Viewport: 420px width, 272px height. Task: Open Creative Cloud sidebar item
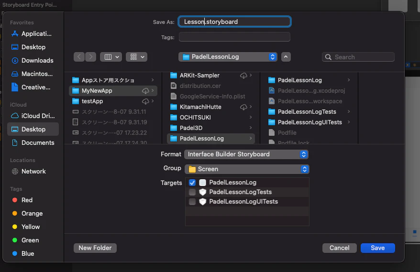(31, 87)
